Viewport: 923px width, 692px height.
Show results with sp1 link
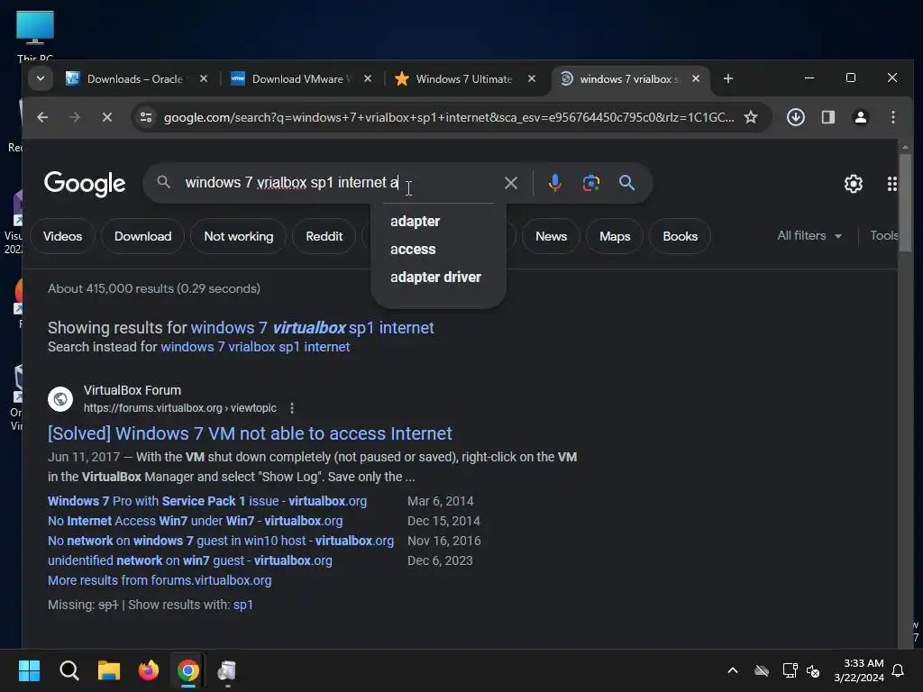click(x=243, y=605)
